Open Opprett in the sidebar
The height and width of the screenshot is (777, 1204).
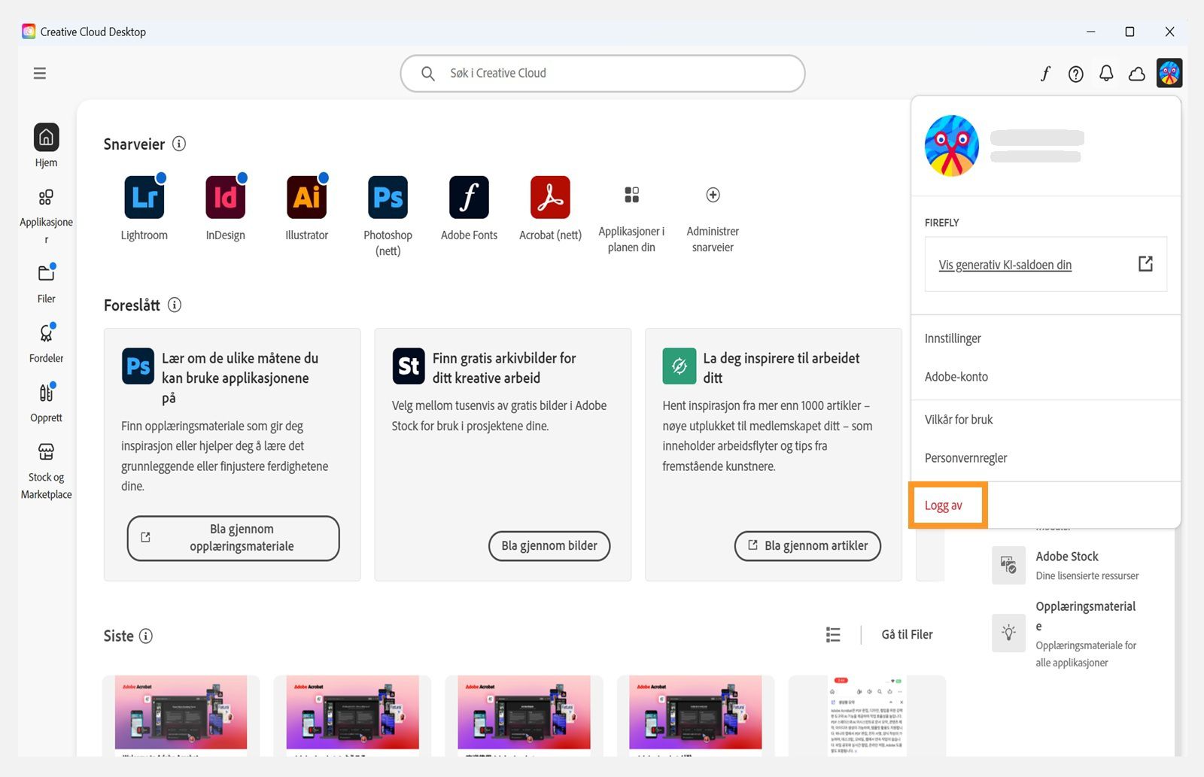click(46, 402)
